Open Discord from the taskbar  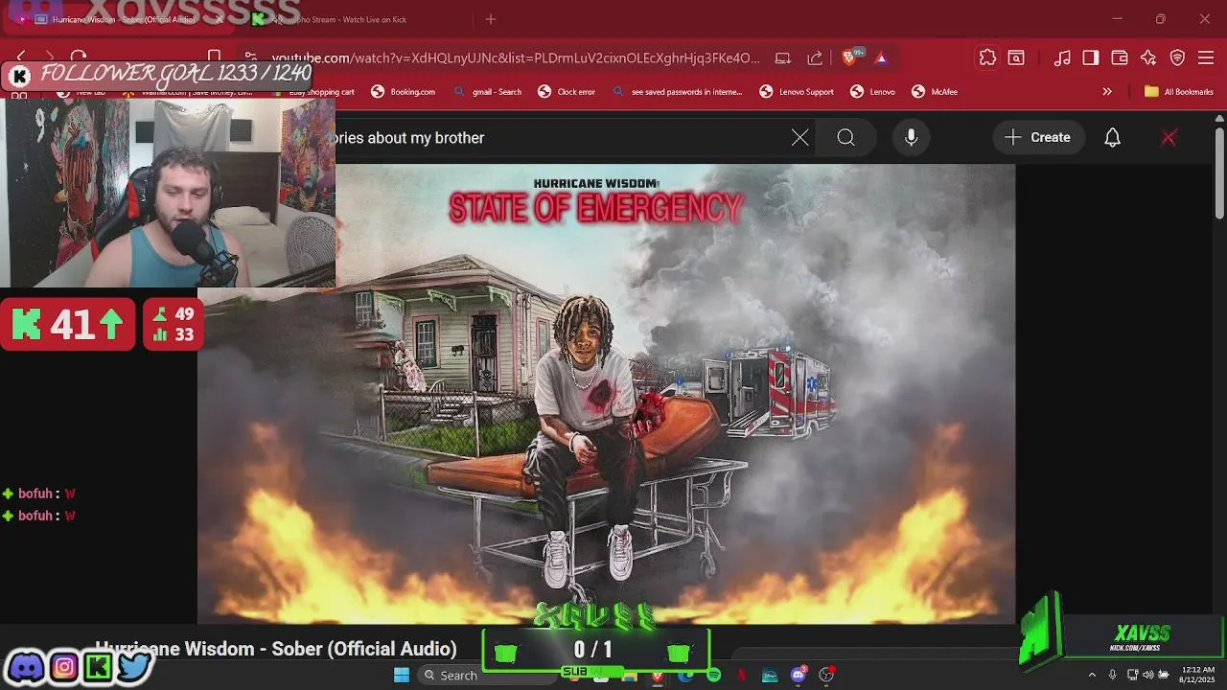click(x=799, y=675)
